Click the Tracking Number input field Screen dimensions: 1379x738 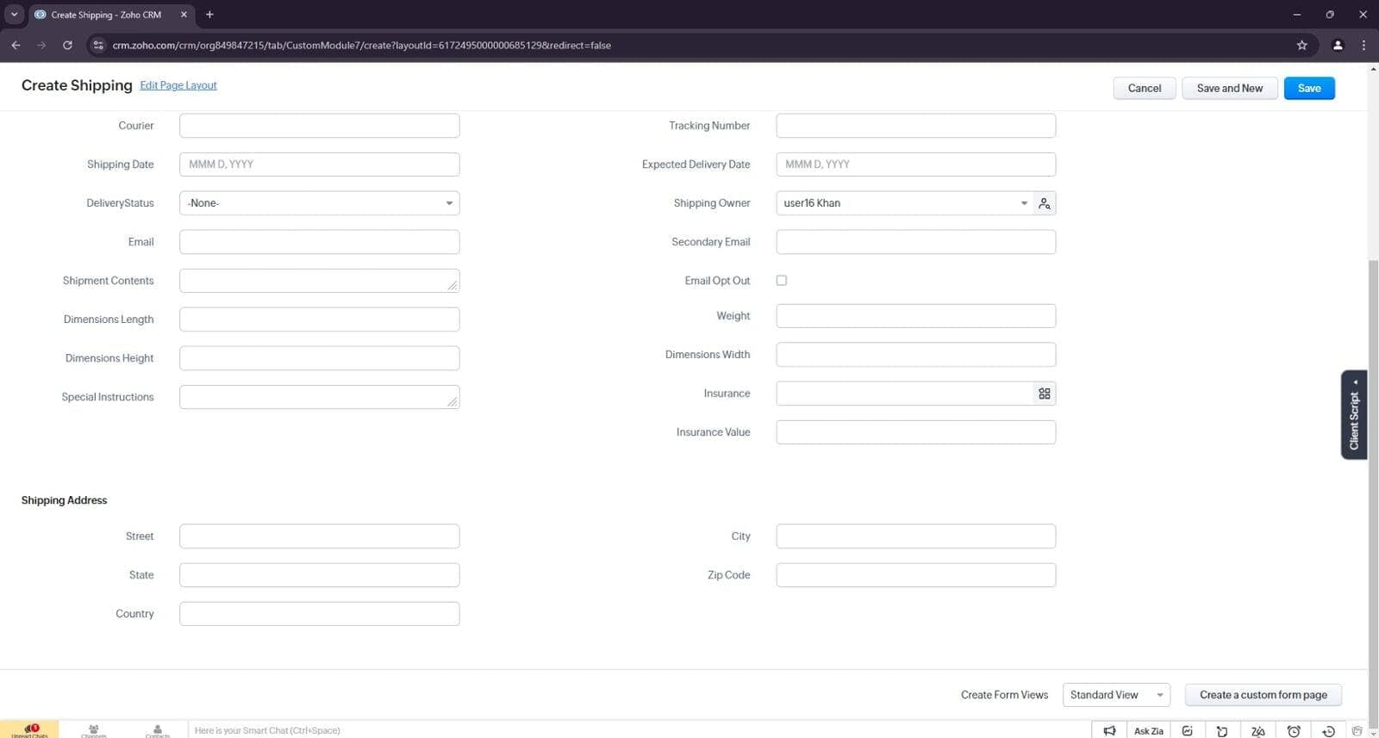coord(915,126)
